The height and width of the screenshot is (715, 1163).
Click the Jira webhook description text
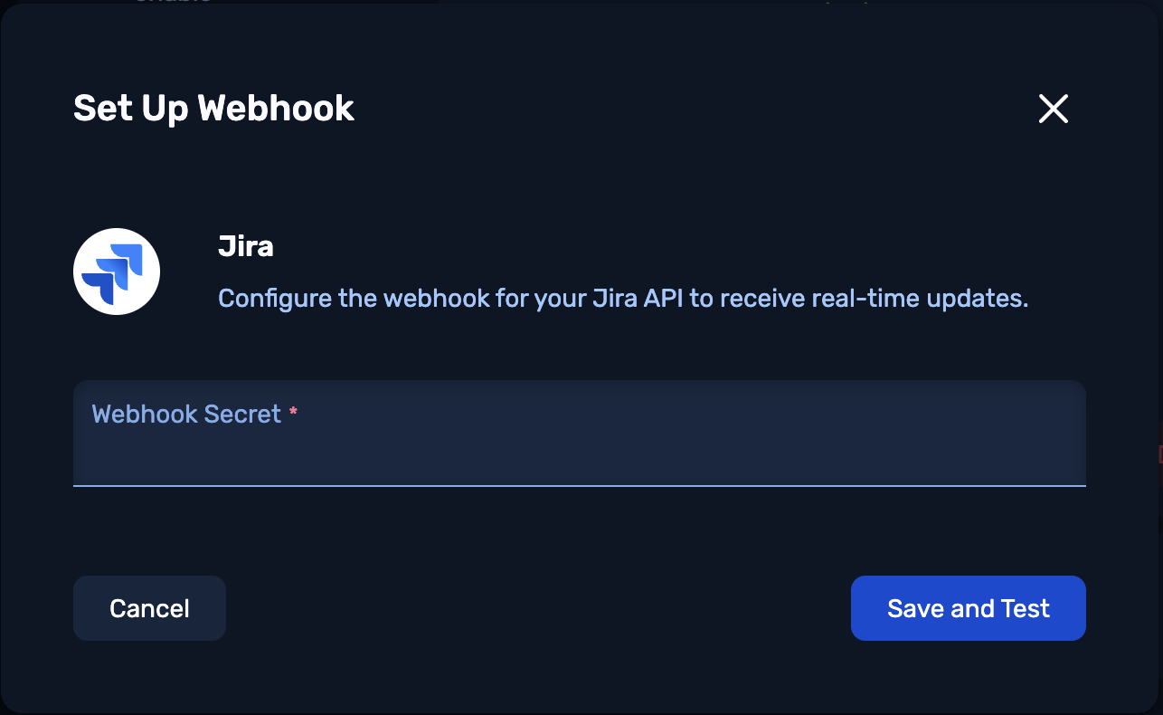pyautogui.click(x=623, y=299)
